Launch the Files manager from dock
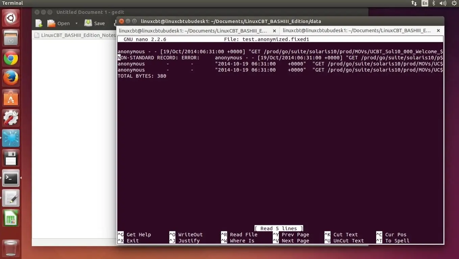Screen dimensions: 459x259 click(x=11, y=38)
